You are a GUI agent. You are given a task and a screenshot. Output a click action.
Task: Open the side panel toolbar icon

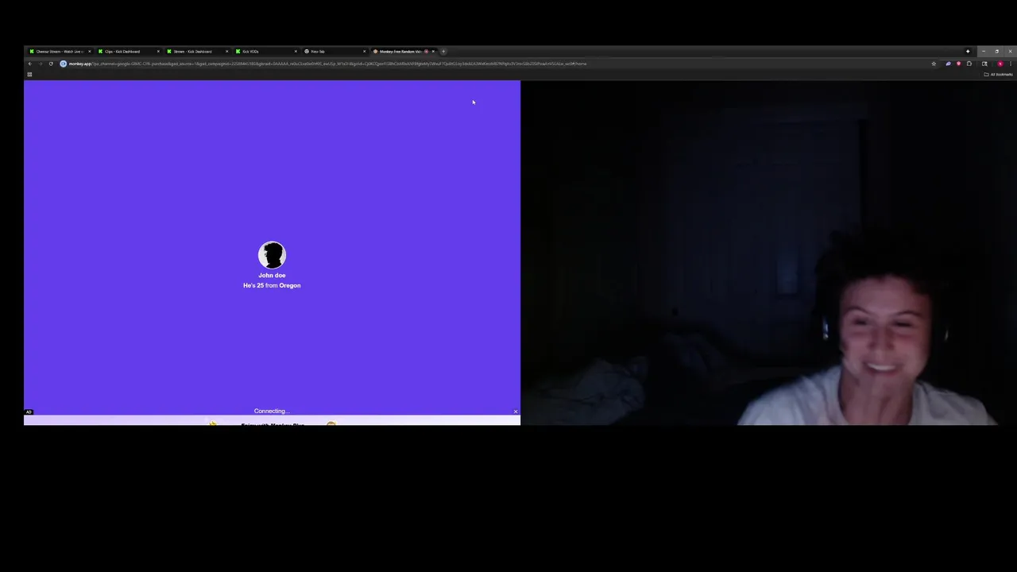[x=984, y=64]
